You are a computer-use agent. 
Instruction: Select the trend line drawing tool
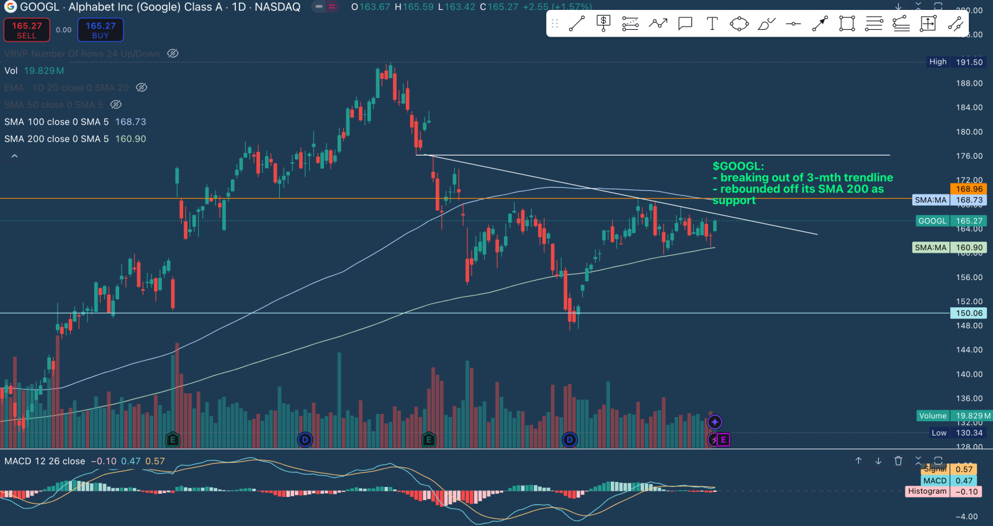pyautogui.click(x=577, y=24)
